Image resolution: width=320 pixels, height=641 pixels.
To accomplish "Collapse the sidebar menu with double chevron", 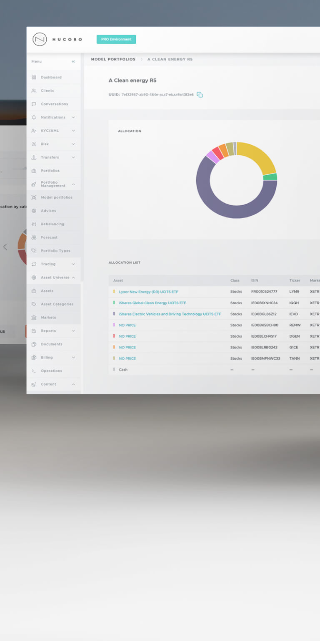I will (x=73, y=62).
